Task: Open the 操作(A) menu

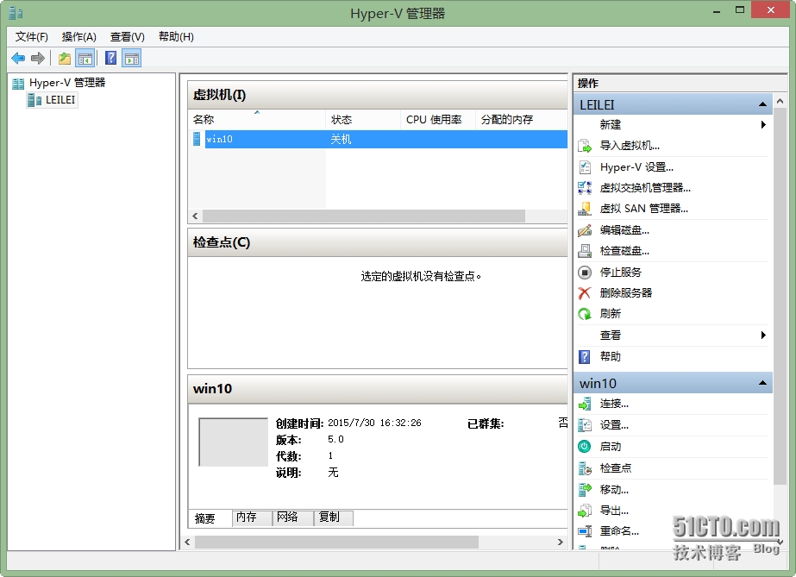Action: [79, 36]
